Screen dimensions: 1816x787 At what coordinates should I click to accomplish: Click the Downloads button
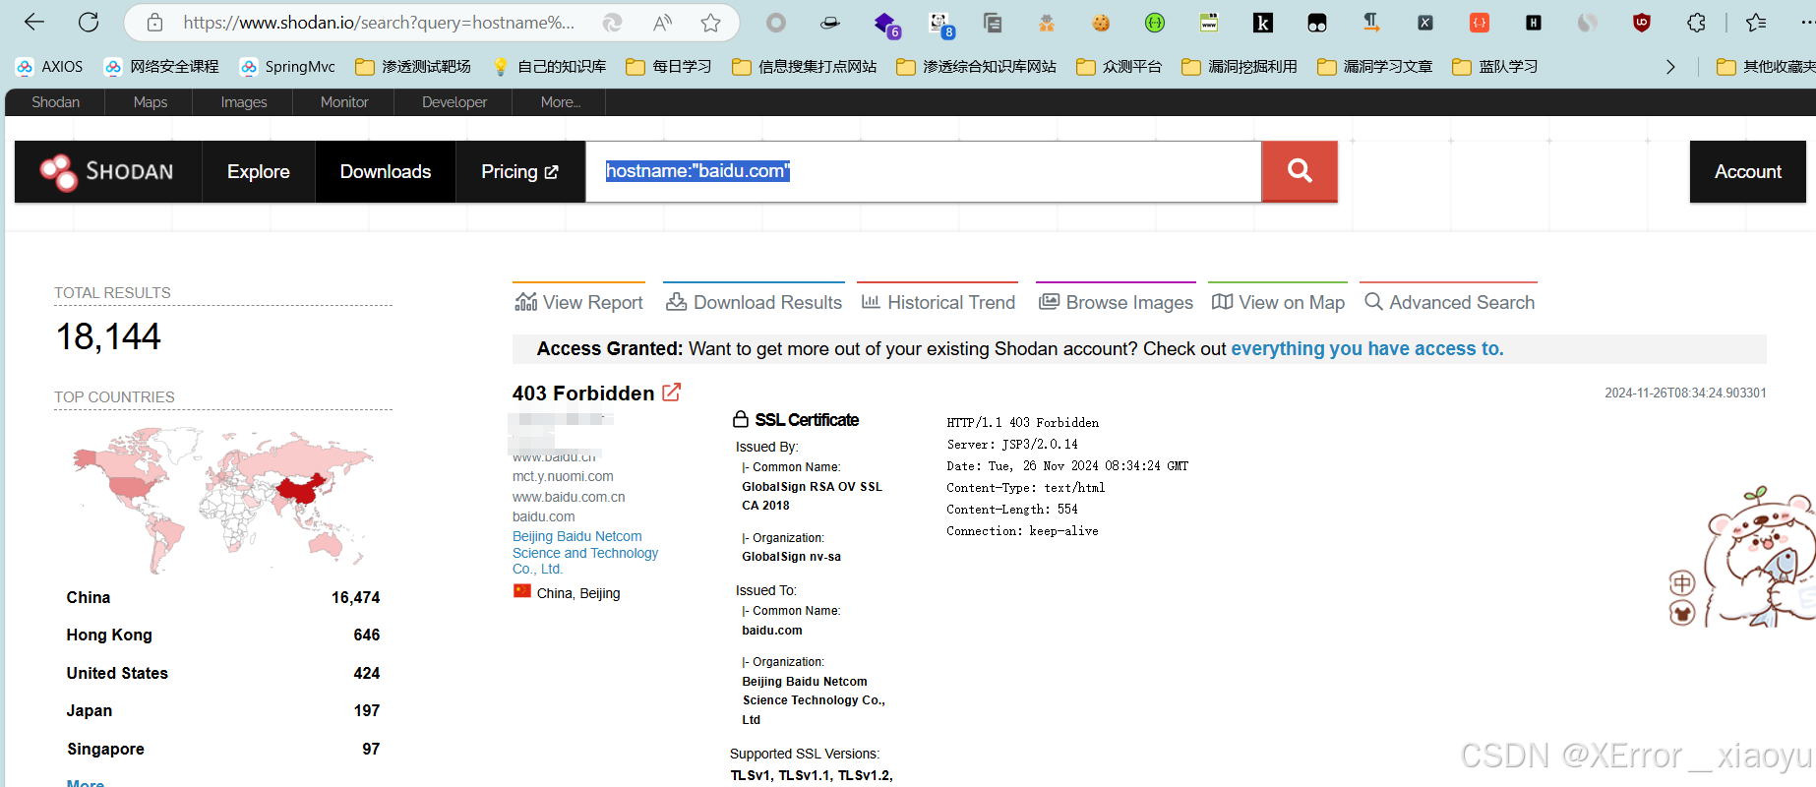tap(386, 171)
